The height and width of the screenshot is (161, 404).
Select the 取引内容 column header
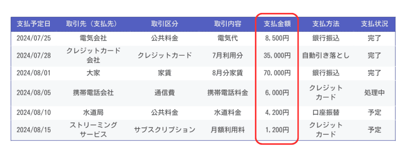227,24
